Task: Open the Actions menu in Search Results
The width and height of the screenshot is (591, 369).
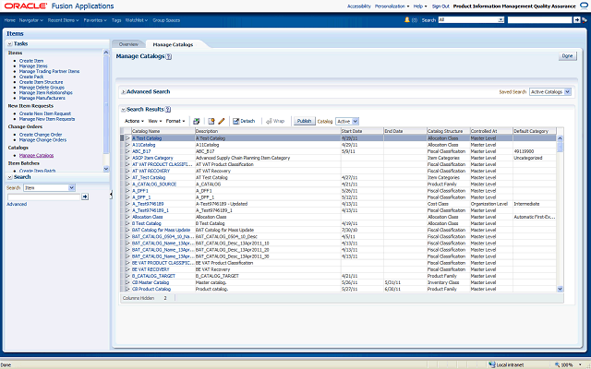Action: pos(133,121)
